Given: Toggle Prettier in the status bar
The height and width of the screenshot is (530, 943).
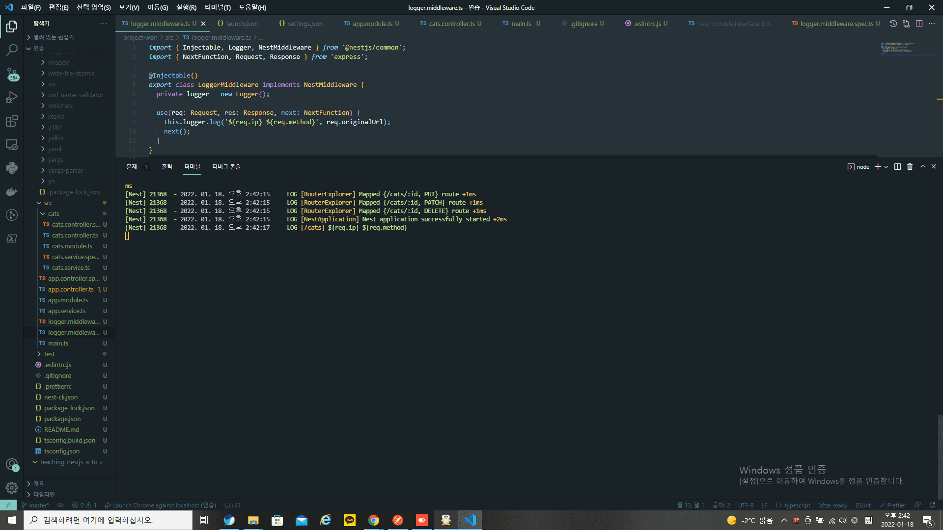Looking at the screenshot, I should pyautogui.click(x=893, y=505).
